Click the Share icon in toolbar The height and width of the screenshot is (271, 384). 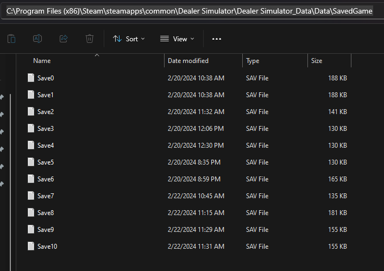tap(63, 39)
